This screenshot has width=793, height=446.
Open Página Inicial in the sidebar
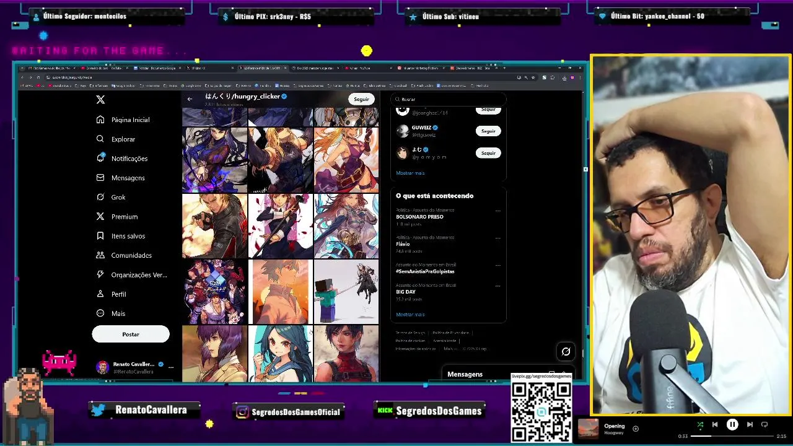[123, 120]
